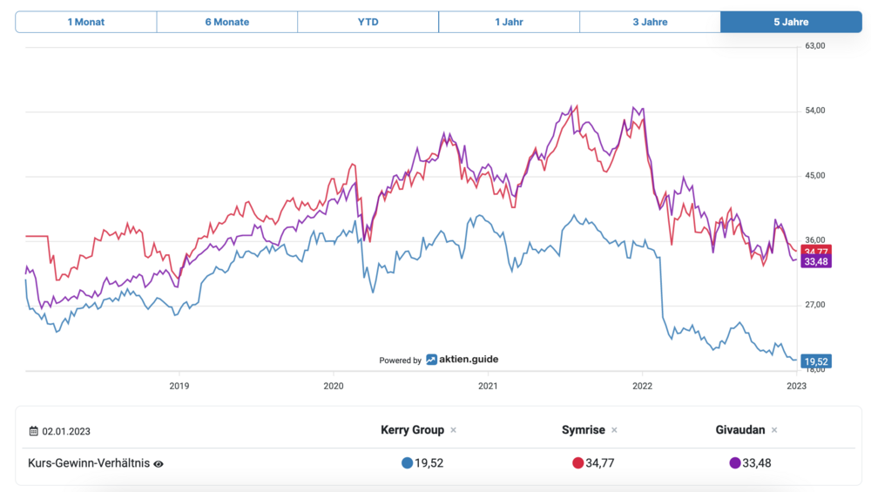871x492 pixels.
Task: Toggle the Kurs-Gewinn-Verhältnis eye icon
Action: coord(159,464)
